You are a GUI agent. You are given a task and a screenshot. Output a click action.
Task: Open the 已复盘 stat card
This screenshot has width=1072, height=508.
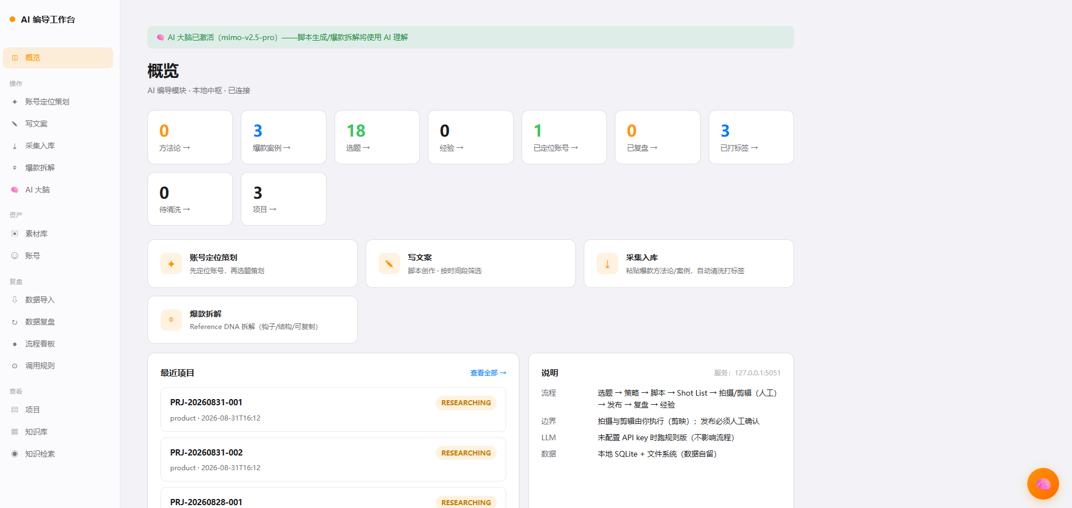(x=658, y=137)
